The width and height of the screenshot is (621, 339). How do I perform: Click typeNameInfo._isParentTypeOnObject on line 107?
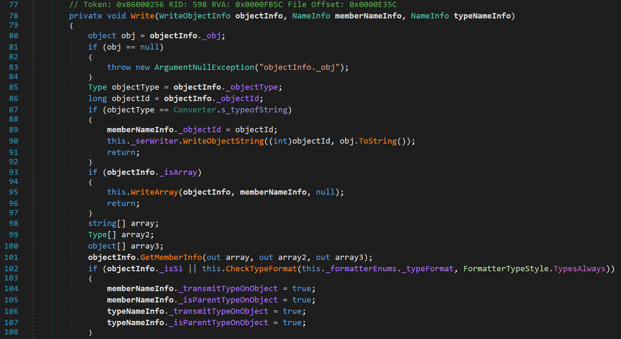pyautogui.click(x=187, y=323)
